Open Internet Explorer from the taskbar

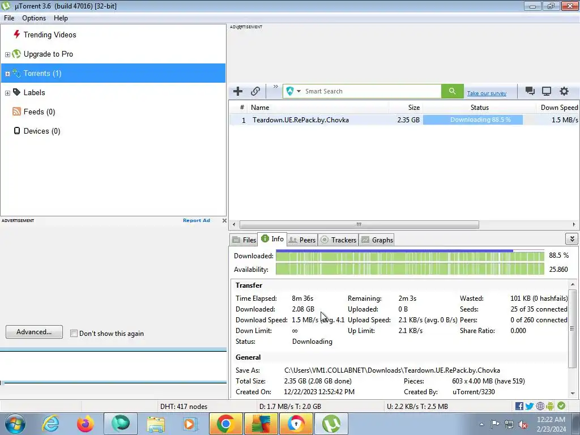[50, 424]
